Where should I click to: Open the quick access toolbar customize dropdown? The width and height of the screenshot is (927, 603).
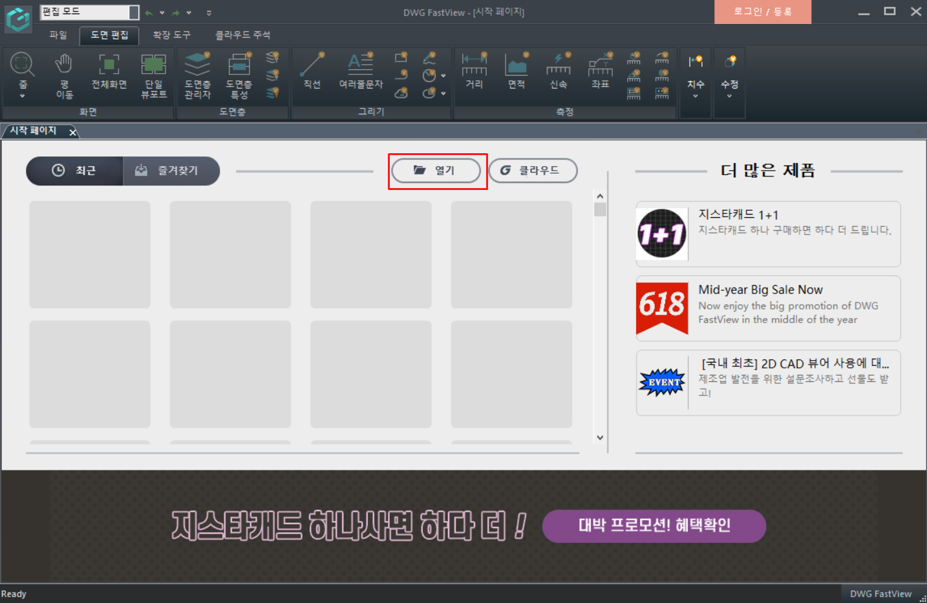(209, 12)
